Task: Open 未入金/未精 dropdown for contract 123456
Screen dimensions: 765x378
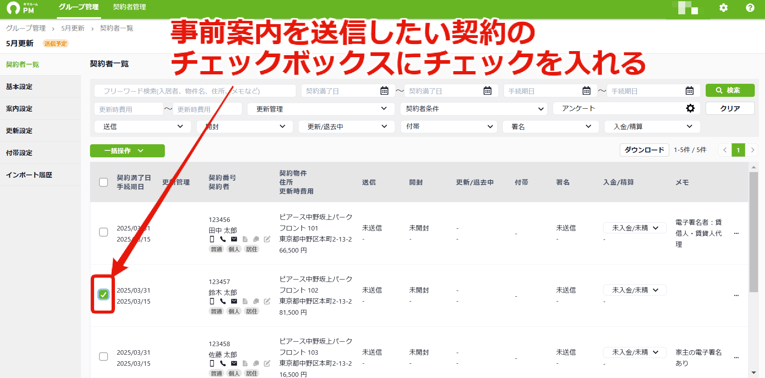Action: click(634, 228)
